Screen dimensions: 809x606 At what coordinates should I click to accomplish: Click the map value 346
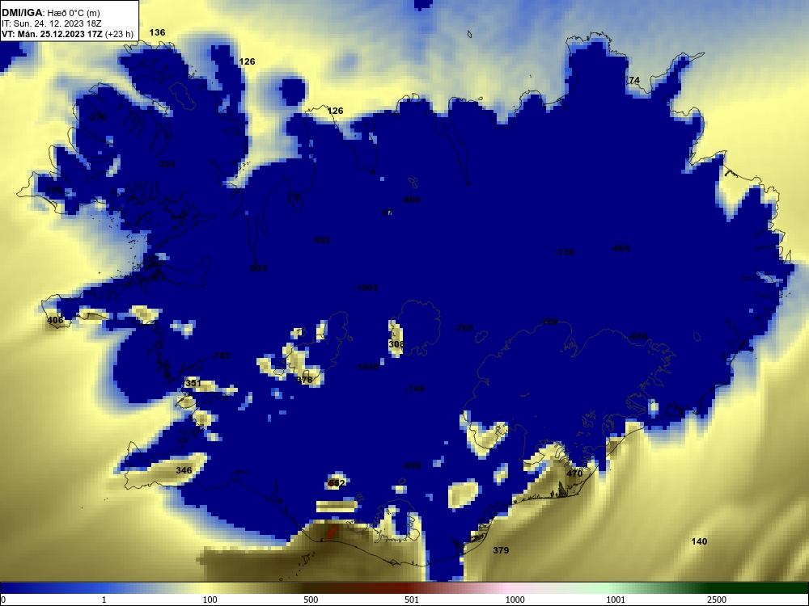coord(184,470)
